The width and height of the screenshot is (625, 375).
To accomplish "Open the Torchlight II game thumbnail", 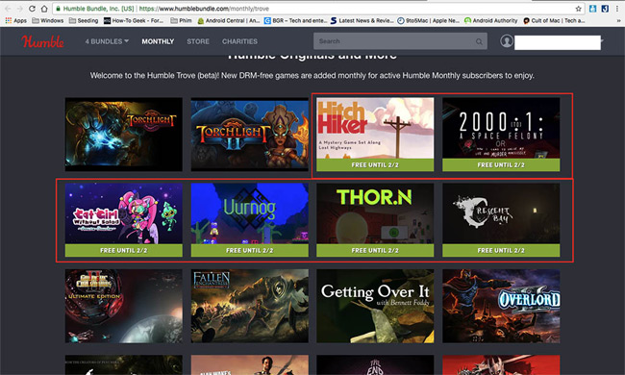I will pos(250,135).
